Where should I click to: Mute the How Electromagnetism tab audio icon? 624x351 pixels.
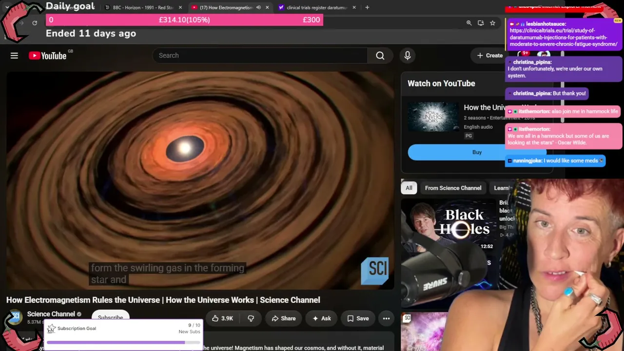[258, 7]
